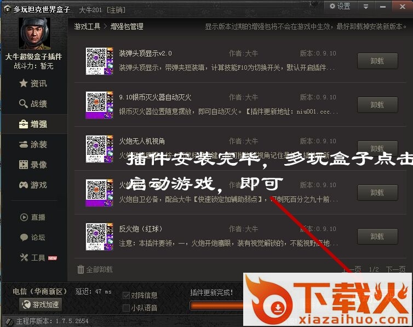Click the tank icon beside 涂装
The width and height of the screenshot is (413, 327).
click(24, 144)
